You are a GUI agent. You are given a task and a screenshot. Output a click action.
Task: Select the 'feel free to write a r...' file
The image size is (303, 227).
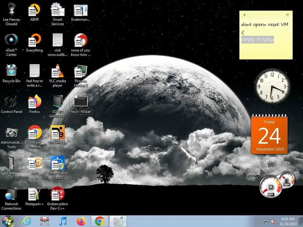pos(34,76)
